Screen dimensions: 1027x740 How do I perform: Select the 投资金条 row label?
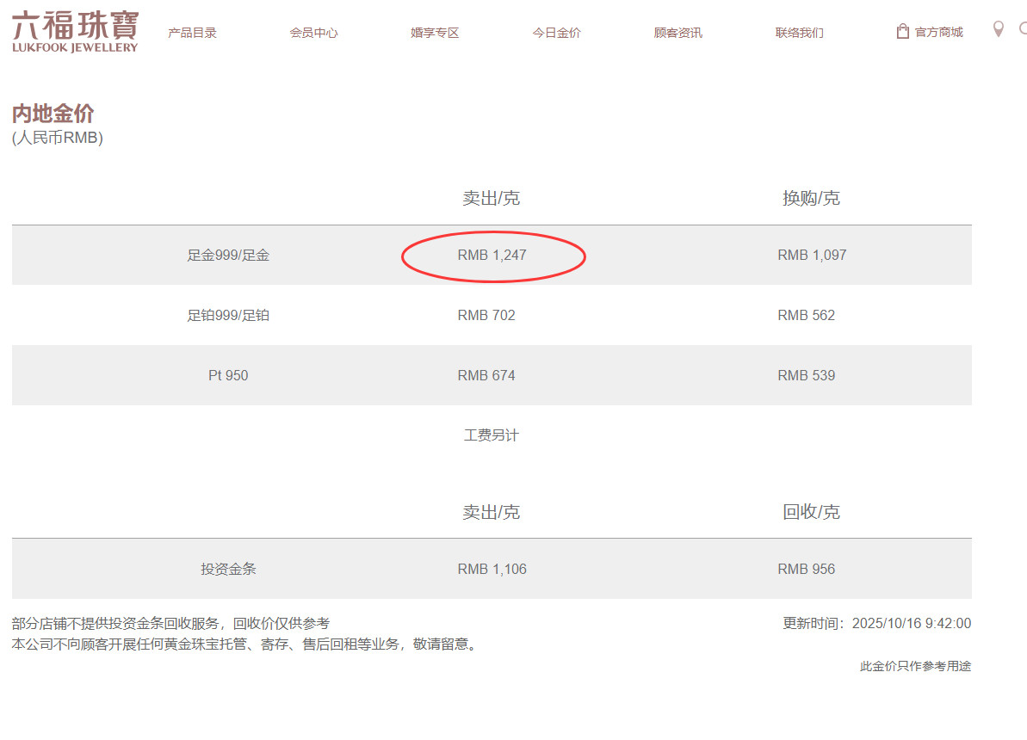228,570
